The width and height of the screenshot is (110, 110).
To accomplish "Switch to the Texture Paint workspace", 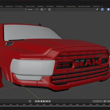I will (30, 6).
